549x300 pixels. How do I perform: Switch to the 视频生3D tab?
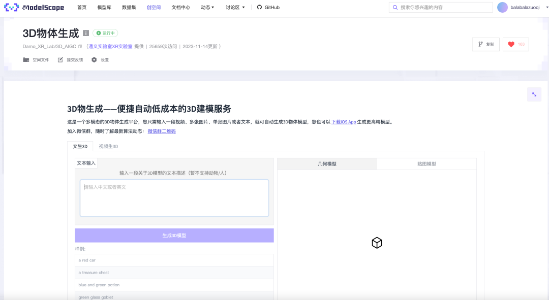click(x=108, y=146)
